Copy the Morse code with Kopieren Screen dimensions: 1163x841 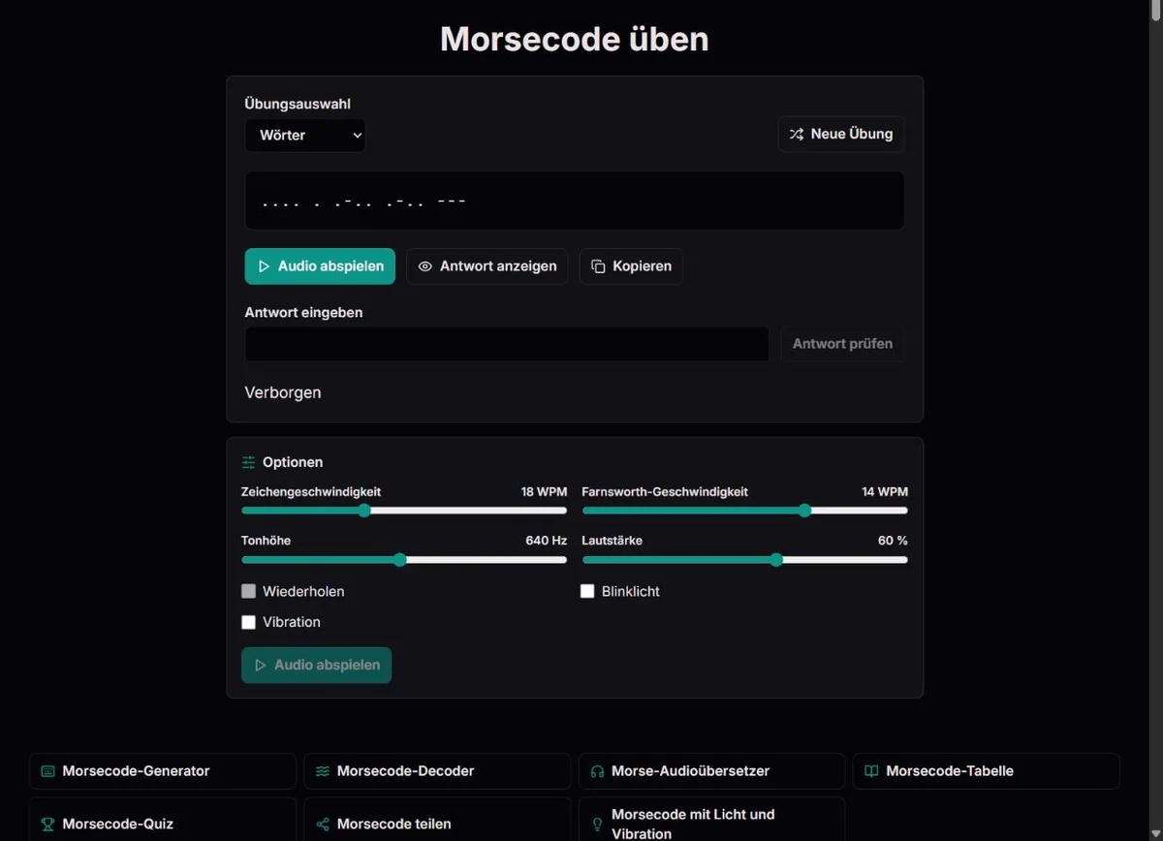click(x=631, y=266)
